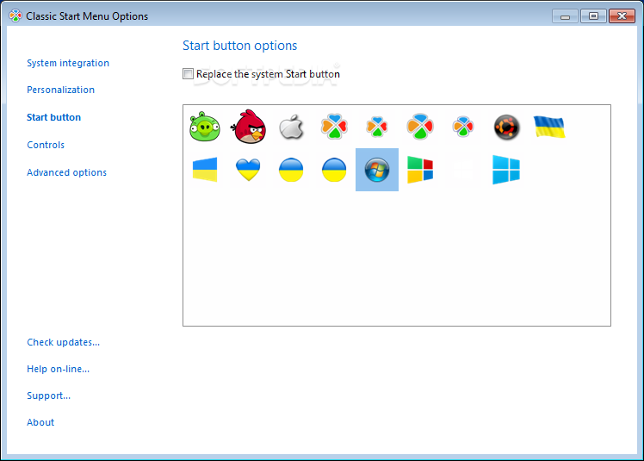This screenshot has width=644, height=461.
Task: Select the green pig Start button image
Action: coord(205,127)
